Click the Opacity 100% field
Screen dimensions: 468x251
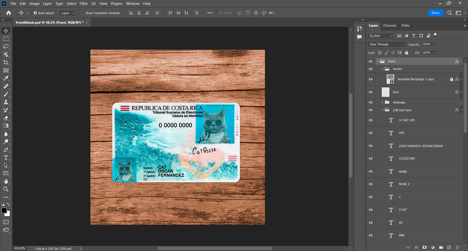click(x=426, y=44)
